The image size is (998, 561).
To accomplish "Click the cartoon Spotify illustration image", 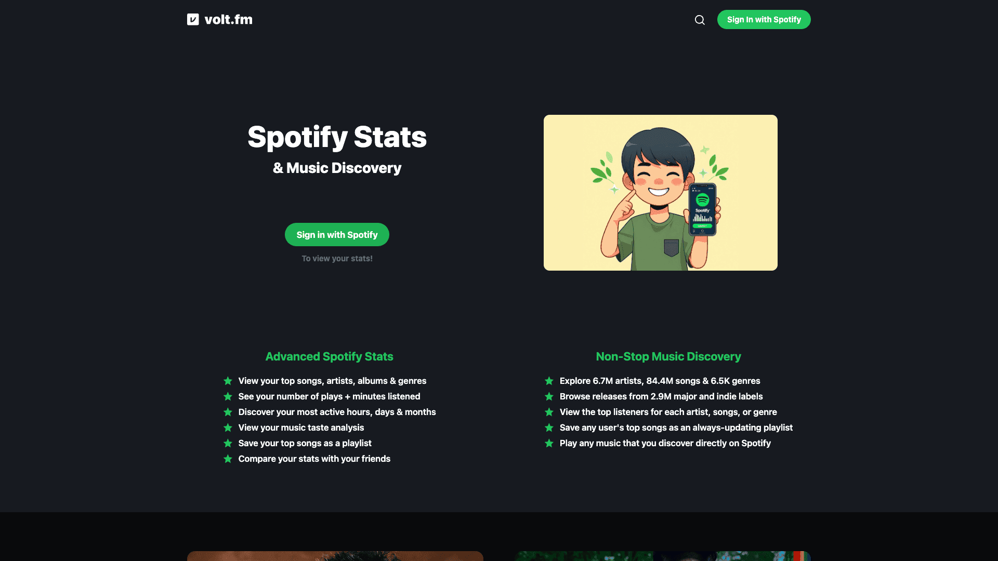I will (x=660, y=193).
